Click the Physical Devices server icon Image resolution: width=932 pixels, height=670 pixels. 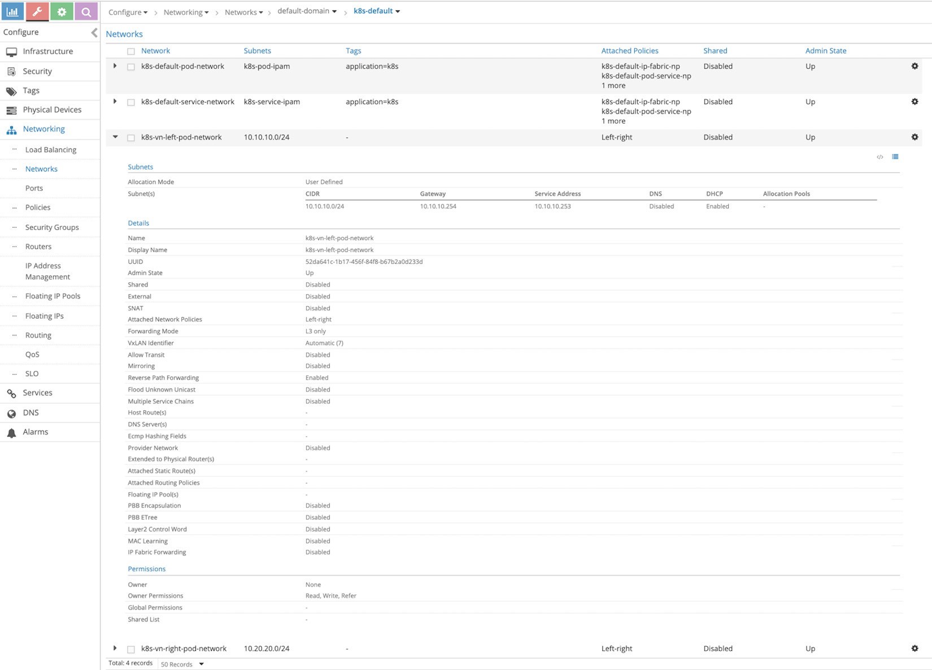click(11, 110)
